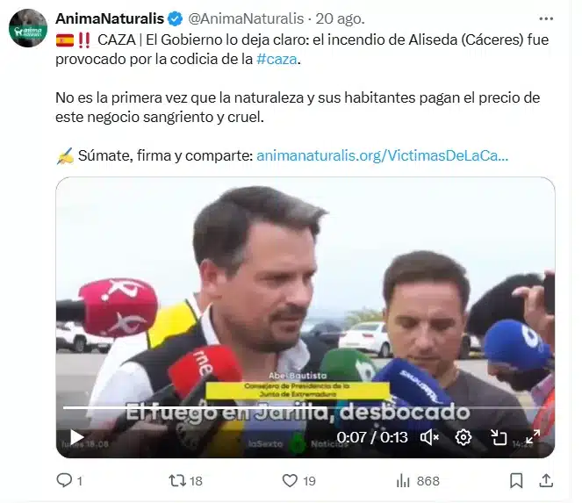Click the #caza hashtag
Viewport: 582px width, 503px height.
[277, 59]
